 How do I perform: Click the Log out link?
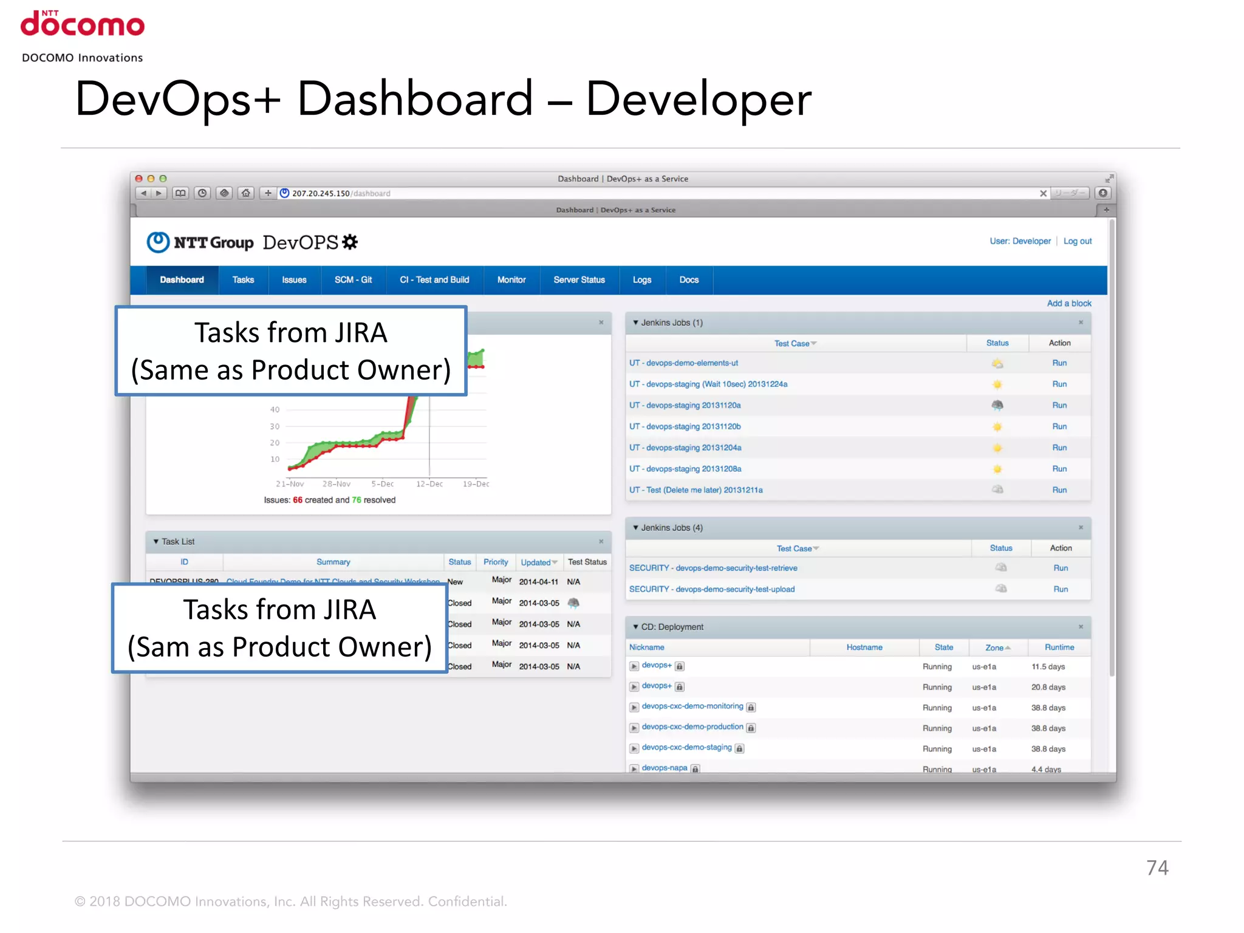click(x=1077, y=241)
